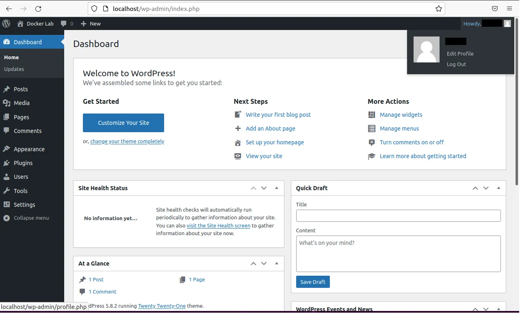Click the plus icon beside Add an About page

pyautogui.click(x=238, y=129)
